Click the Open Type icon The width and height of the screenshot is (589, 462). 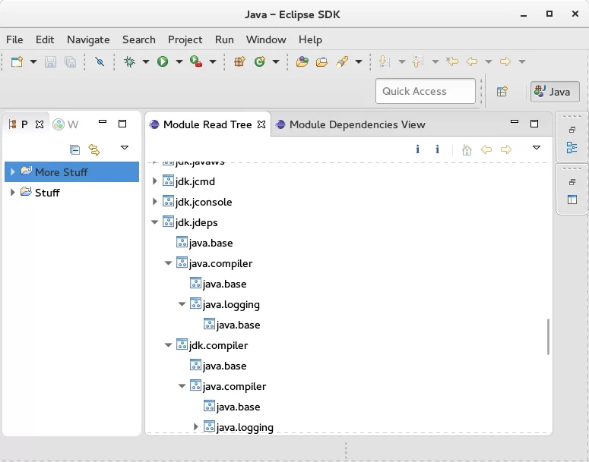pyautogui.click(x=302, y=61)
